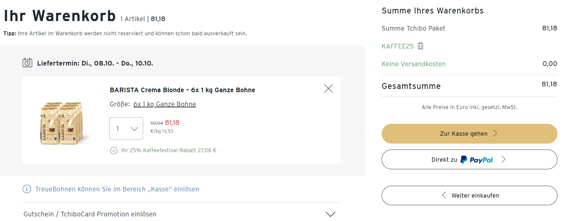Remove BARISTA Crema Blonde from cart
568x221 pixels.
coord(328,89)
